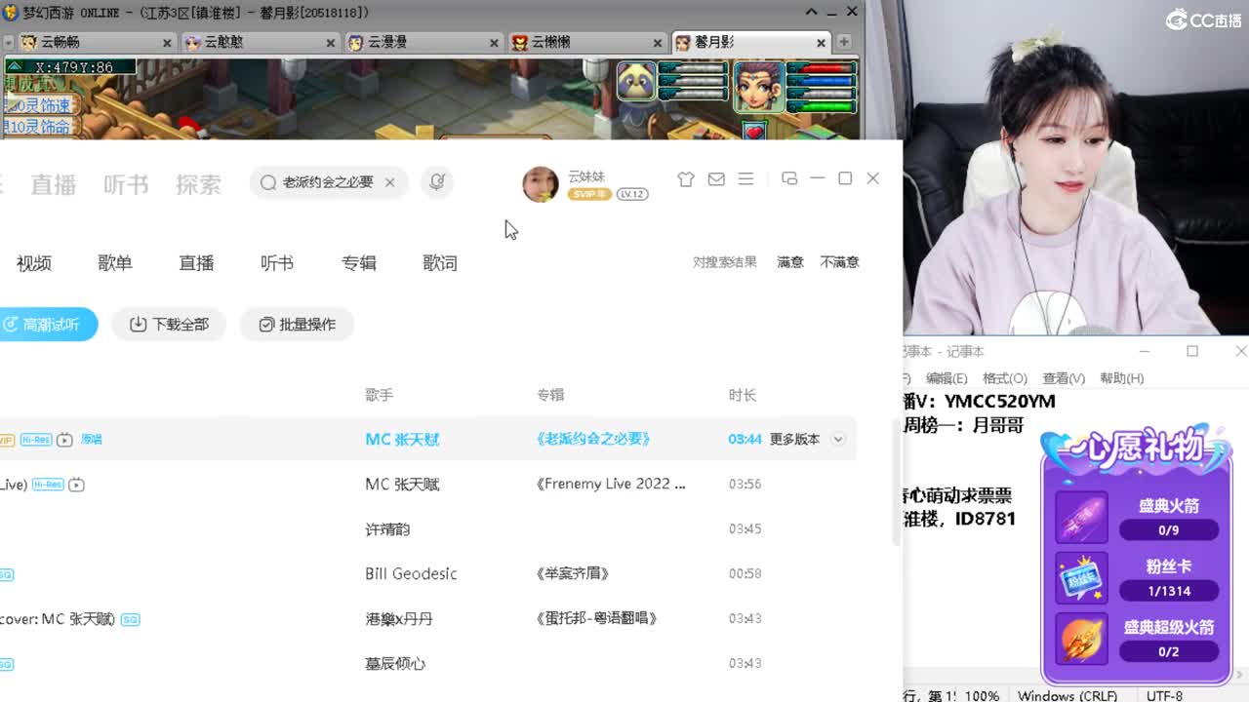Click the 粉丝卡 1/1314 progress bar
This screenshot has height=702, width=1249.
coord(1168,591)
